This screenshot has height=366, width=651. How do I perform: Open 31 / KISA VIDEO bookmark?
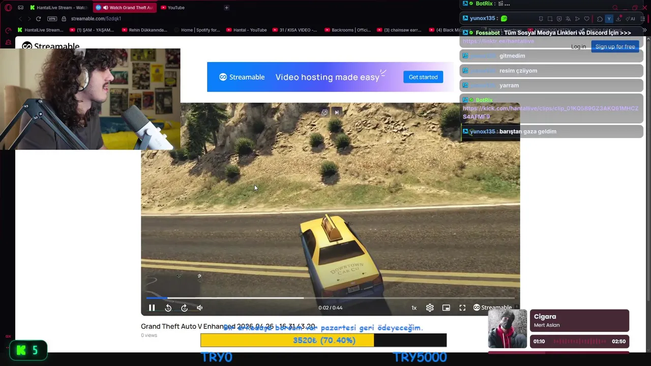(x=295, y=30)
